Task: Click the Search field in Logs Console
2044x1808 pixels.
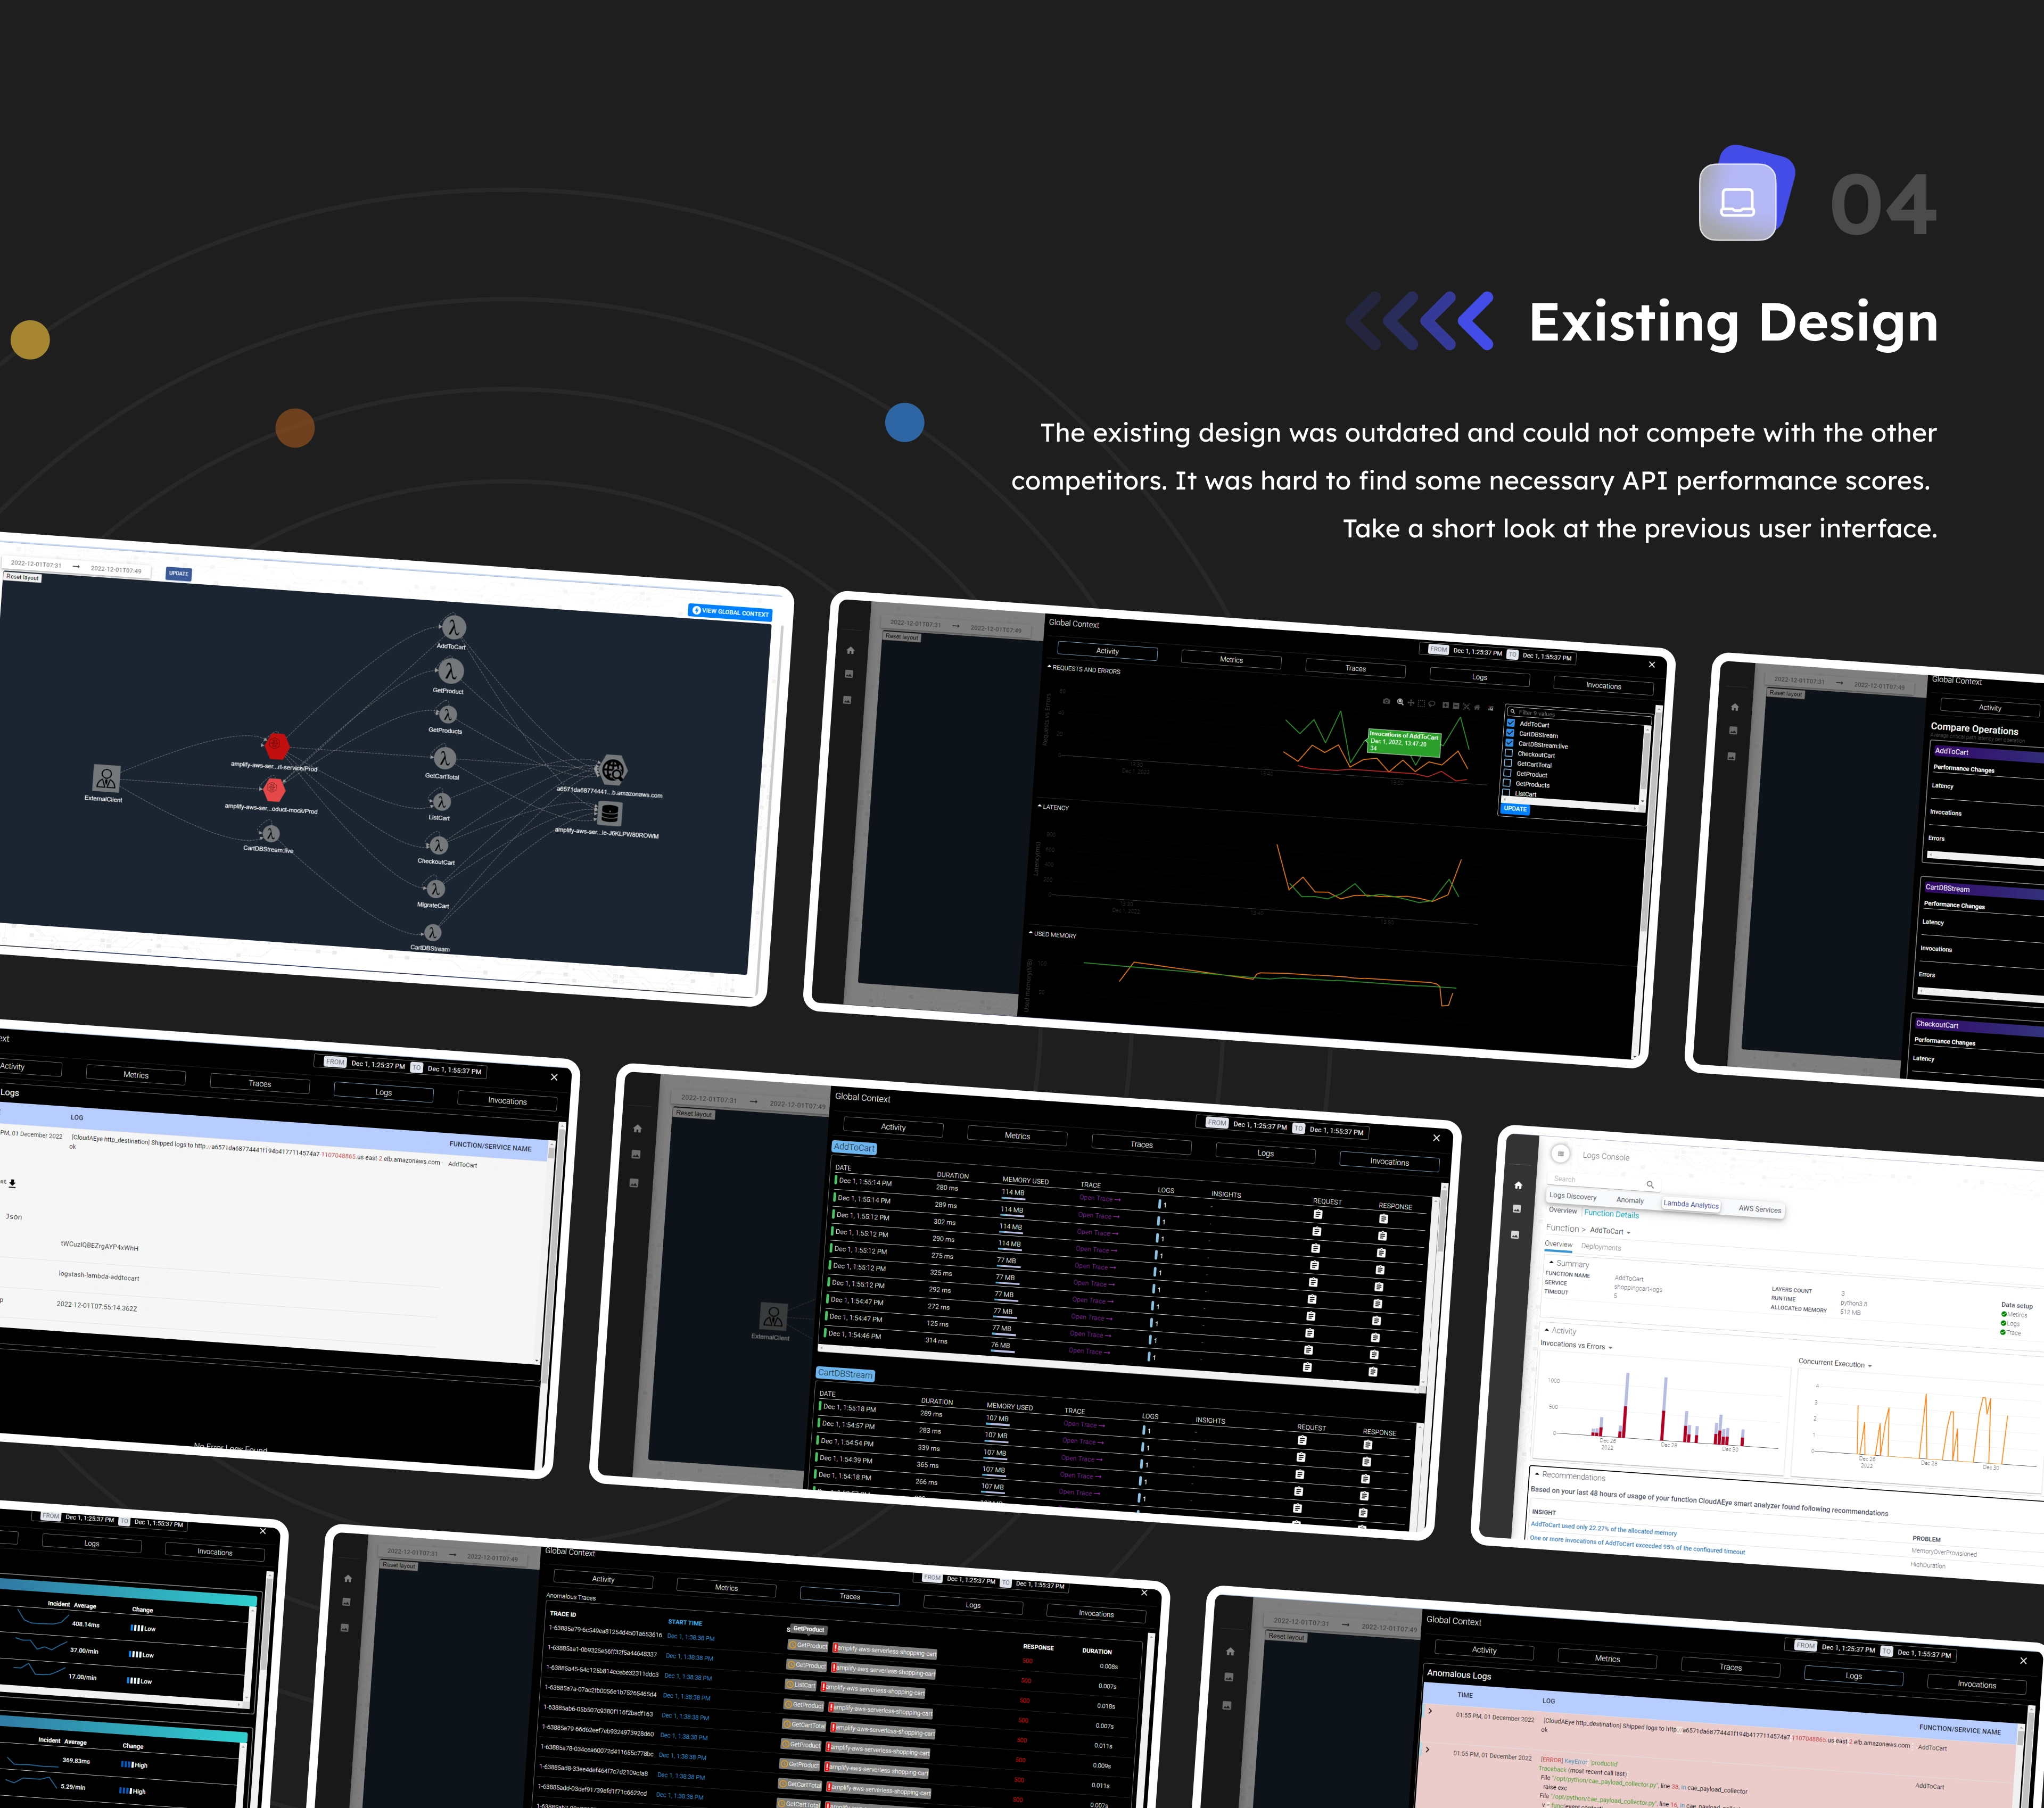Action: click(1604, 1181)
